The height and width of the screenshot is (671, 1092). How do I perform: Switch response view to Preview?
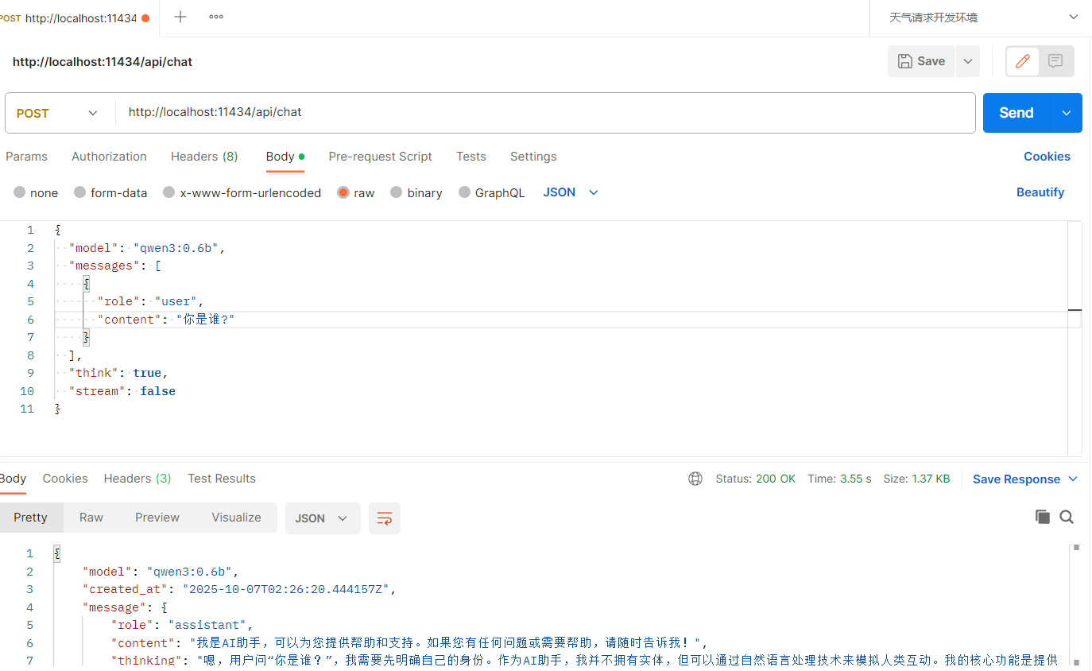pos(157,518)
